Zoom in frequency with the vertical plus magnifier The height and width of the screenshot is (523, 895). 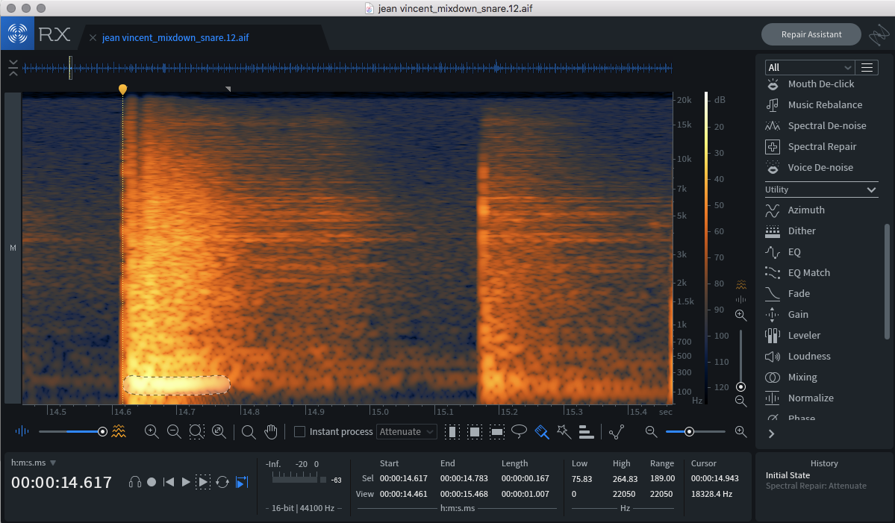[741, 315]
